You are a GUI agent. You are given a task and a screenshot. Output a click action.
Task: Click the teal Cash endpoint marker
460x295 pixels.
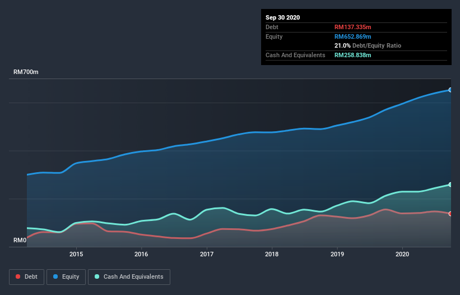pos(450,185)
